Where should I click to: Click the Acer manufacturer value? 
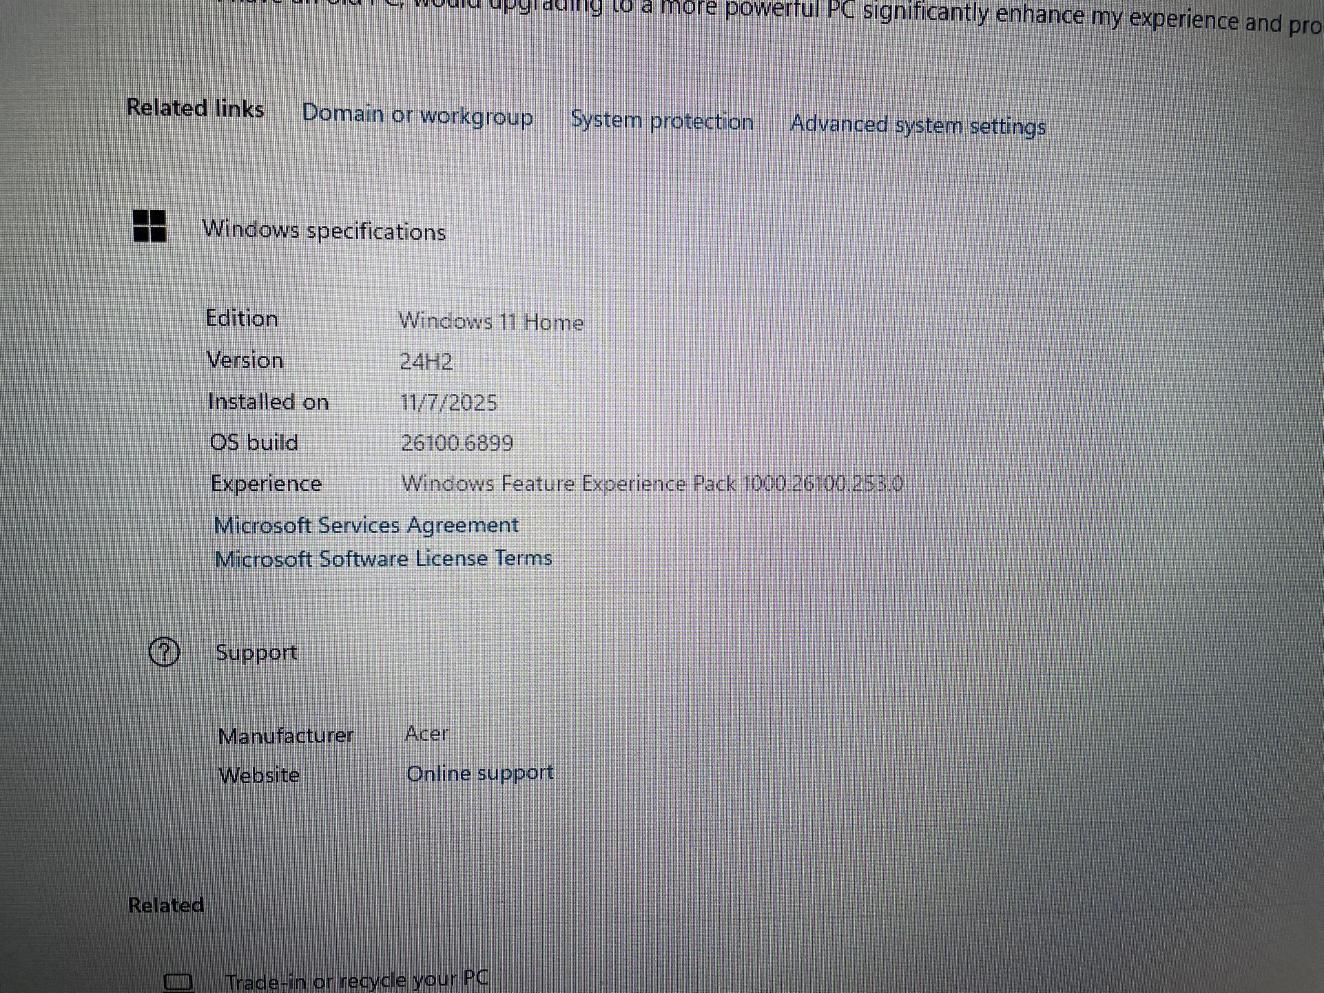(426, 733)
